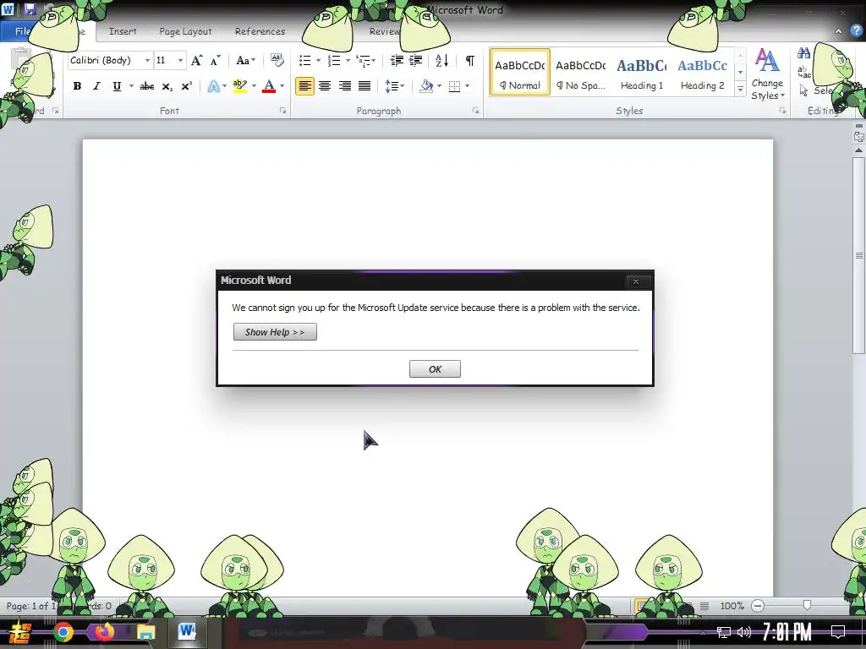Click the zoom slider handle
Screen dimensions: 866x649
(807, 606)
